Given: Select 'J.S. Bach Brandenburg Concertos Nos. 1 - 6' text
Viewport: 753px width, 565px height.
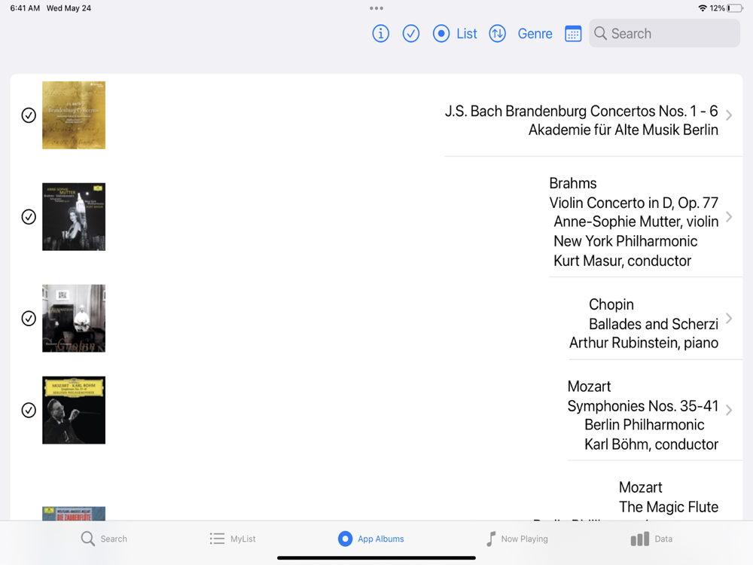Looking at the screenshot, I should [581, 111].
